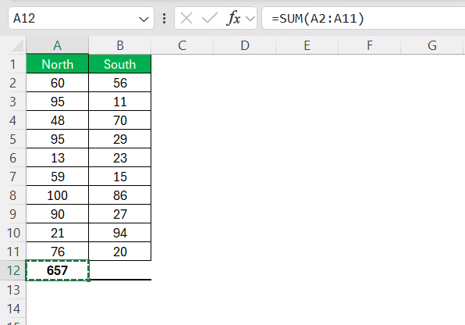465x325 pixels.
Task: Click the Select All corner triangle
Action: [17, 45]
